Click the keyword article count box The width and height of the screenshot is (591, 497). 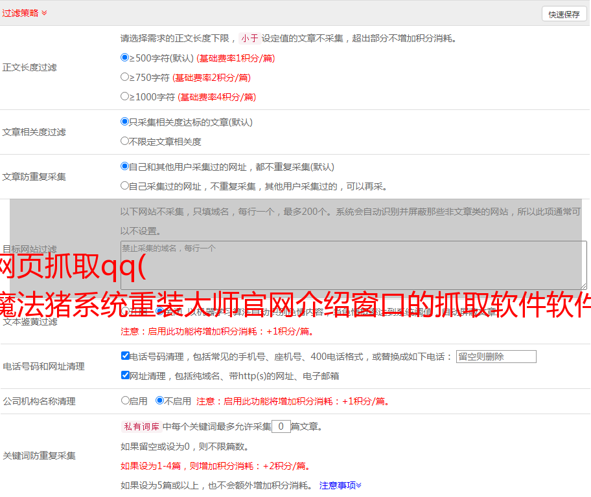(281, 426)
